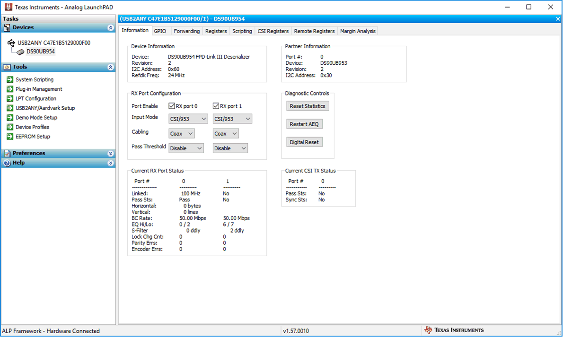The image size is (563, 337).
Task: Open the Registers tab
Action: click(216, 31)
